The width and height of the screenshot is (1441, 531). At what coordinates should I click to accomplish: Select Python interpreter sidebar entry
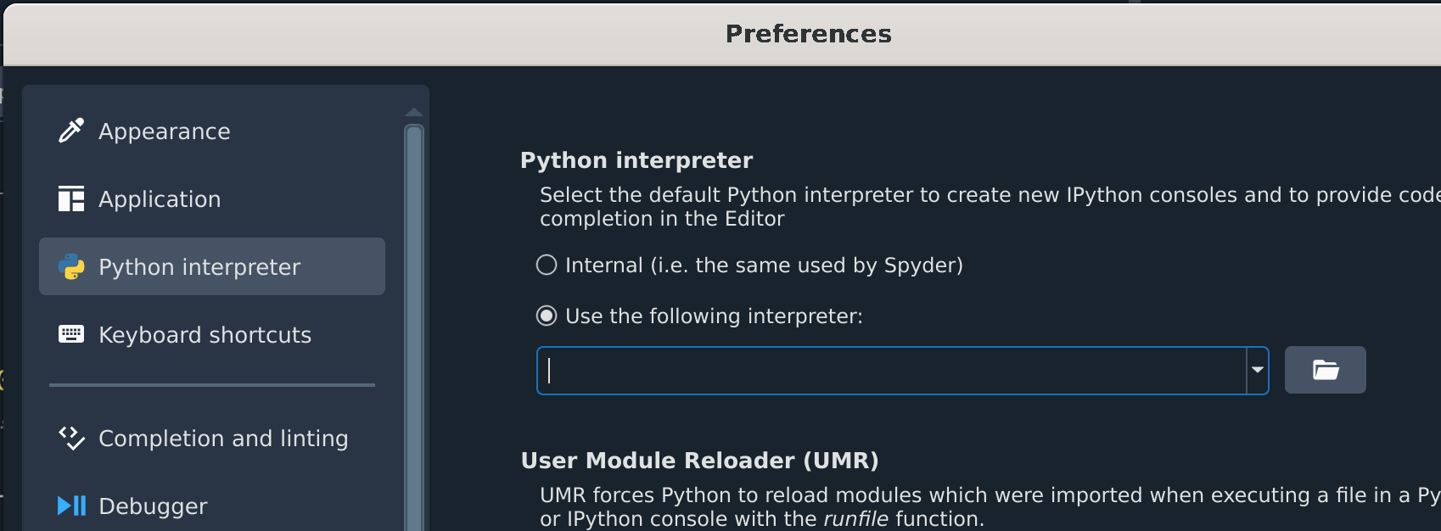(199, 267)
